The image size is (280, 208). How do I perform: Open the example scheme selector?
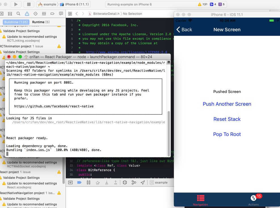click(47, 4)
